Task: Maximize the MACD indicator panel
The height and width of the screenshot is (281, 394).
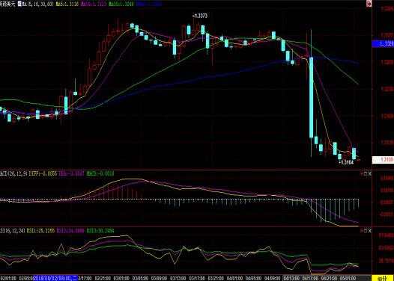Action: click(x=366, y=173)
